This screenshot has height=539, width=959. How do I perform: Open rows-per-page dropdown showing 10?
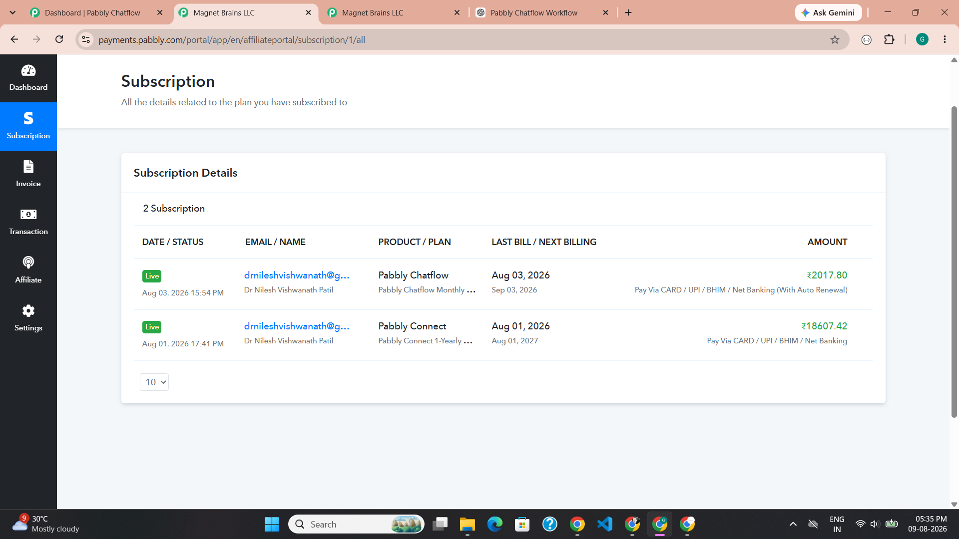(154, 382)
